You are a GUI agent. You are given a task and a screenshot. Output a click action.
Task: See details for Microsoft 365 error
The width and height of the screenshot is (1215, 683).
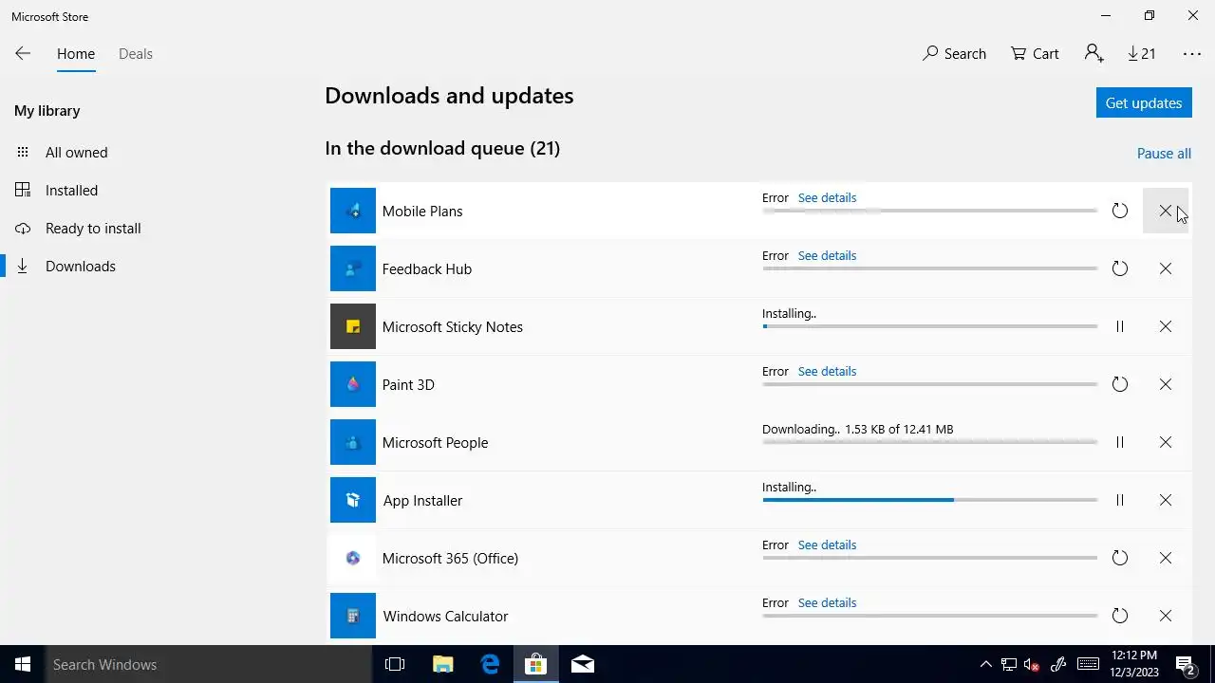click(x=827, y=545)
